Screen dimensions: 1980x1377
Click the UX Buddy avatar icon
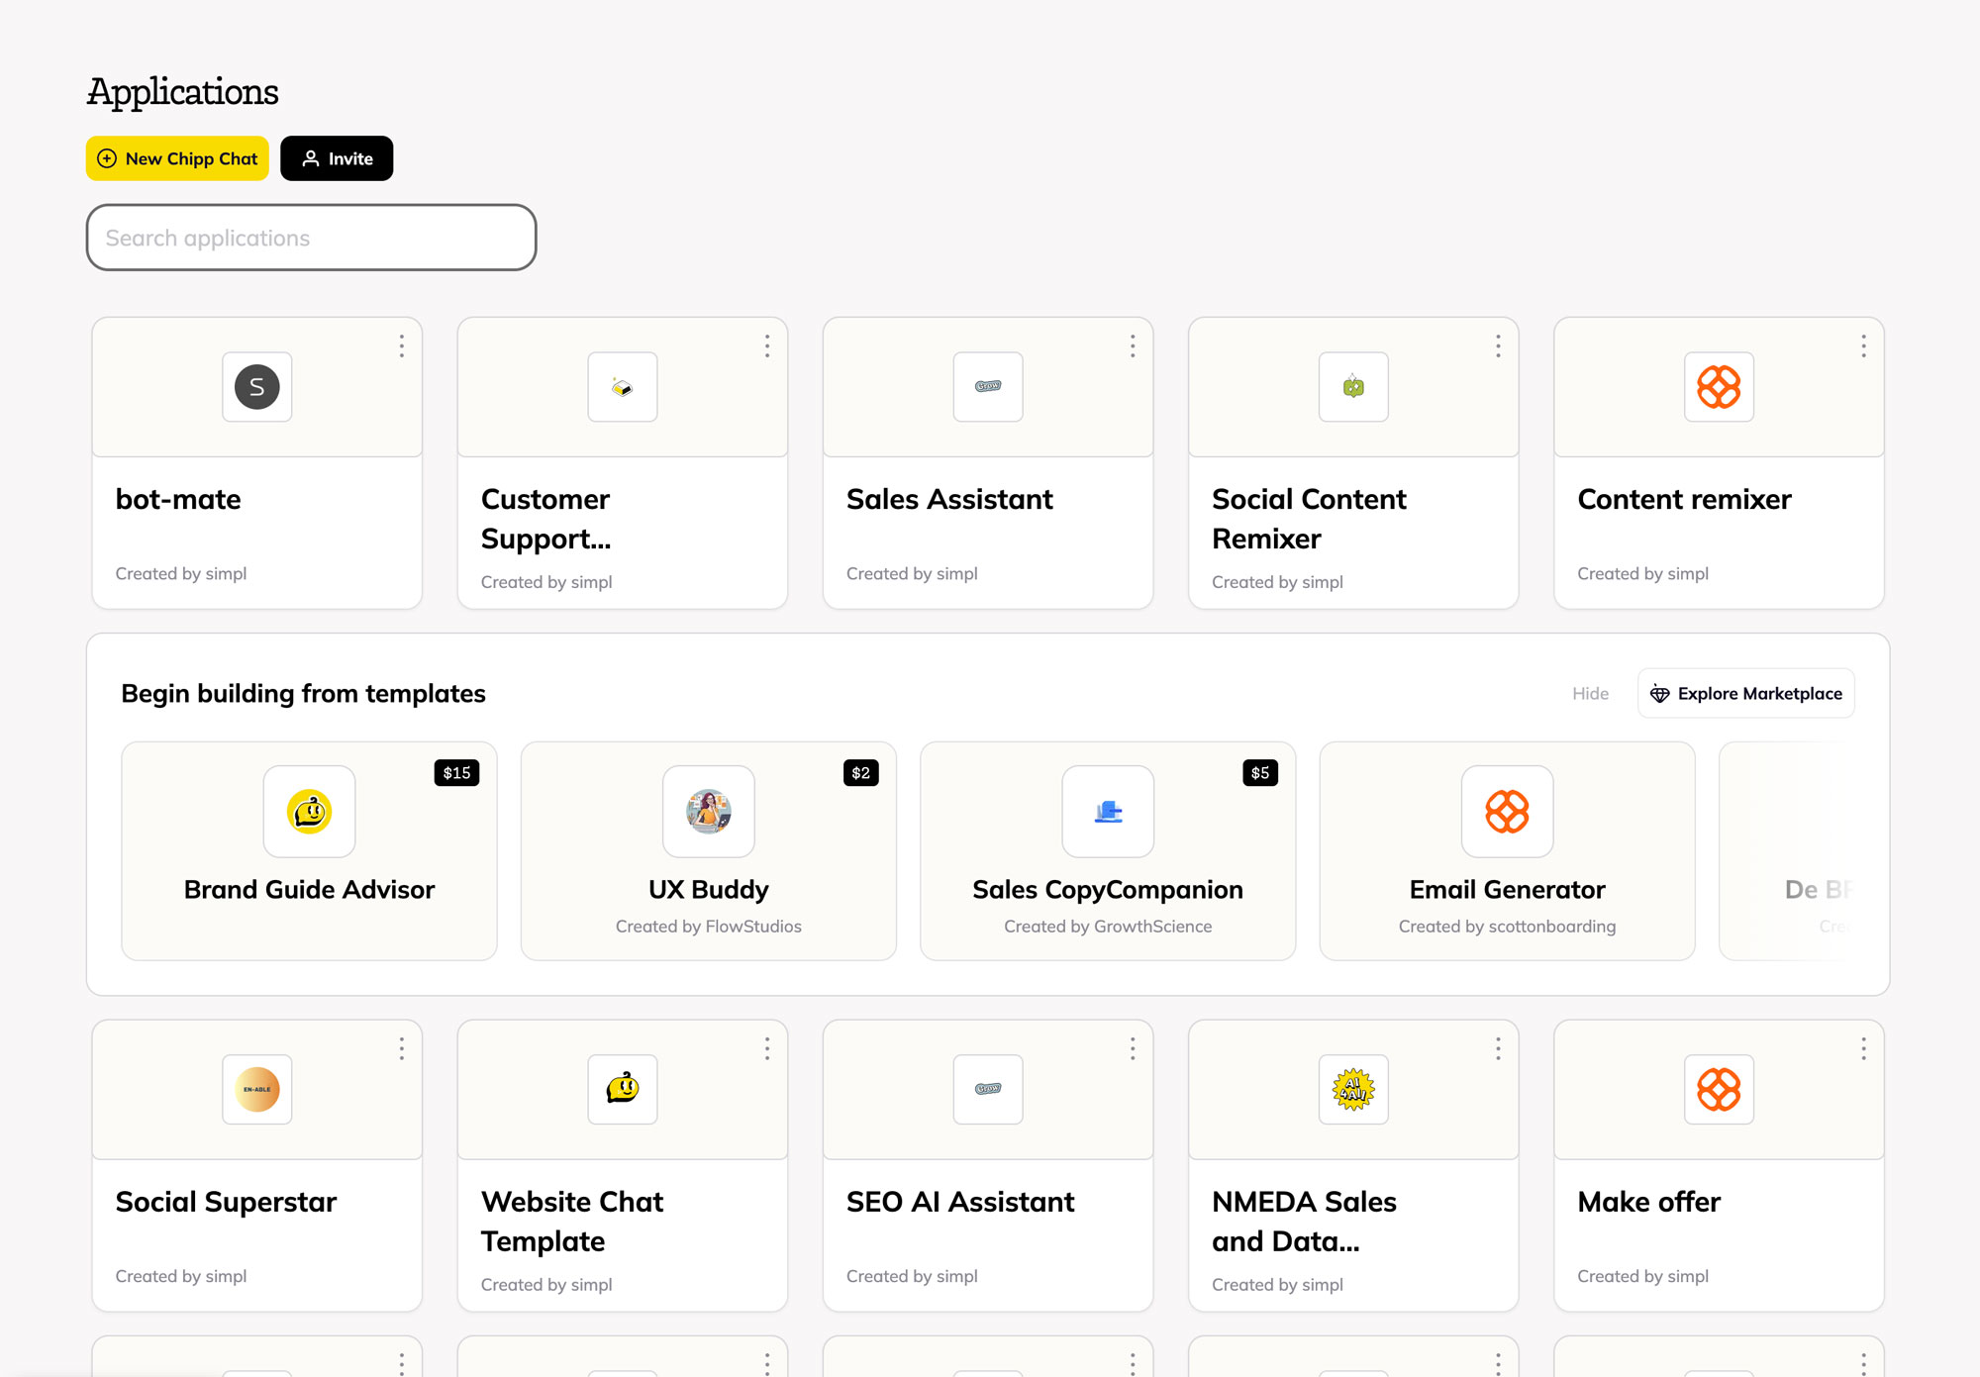(x=707, y=810)
